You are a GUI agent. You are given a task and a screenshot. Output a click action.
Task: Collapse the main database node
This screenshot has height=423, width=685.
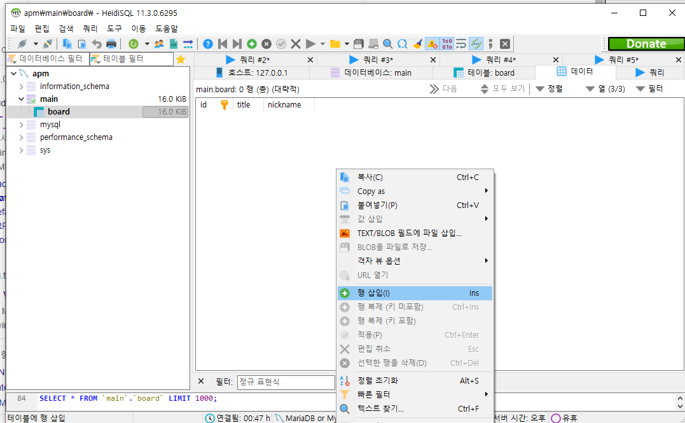click(x=21, y=99)
